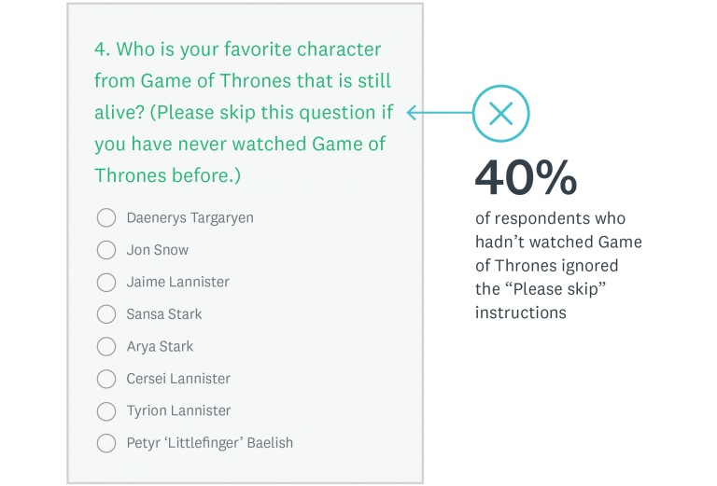Select the Sansa Stark radio button
Image resolution: width=717 pixels, height=486 pixels.
106,314
